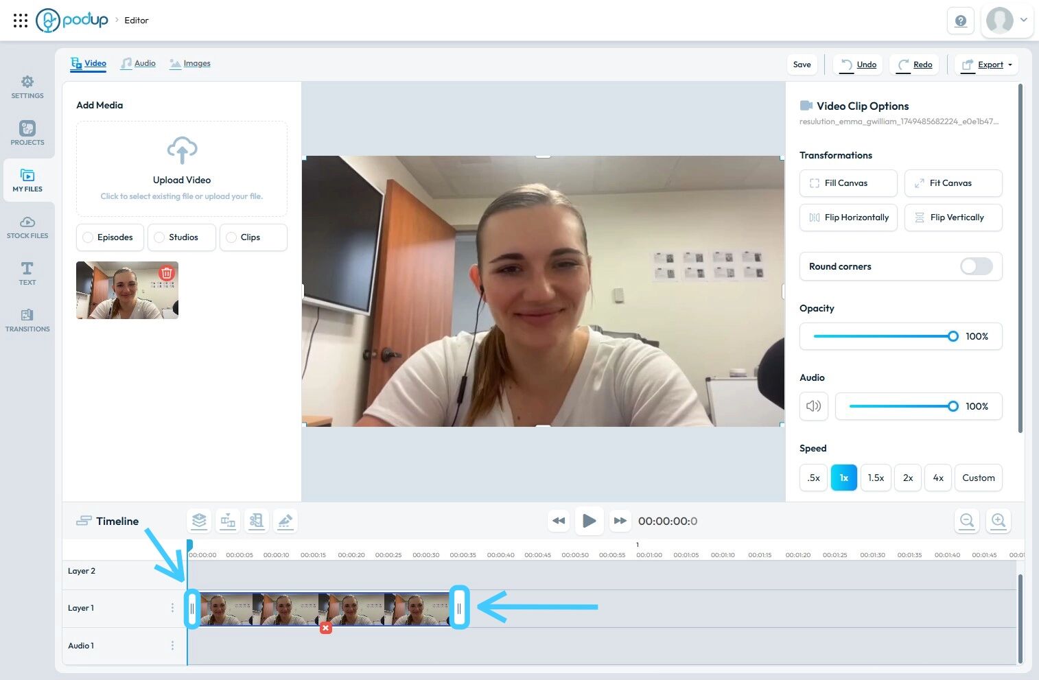
Task: Flip the clip horizontally
Action: point(848,218)
